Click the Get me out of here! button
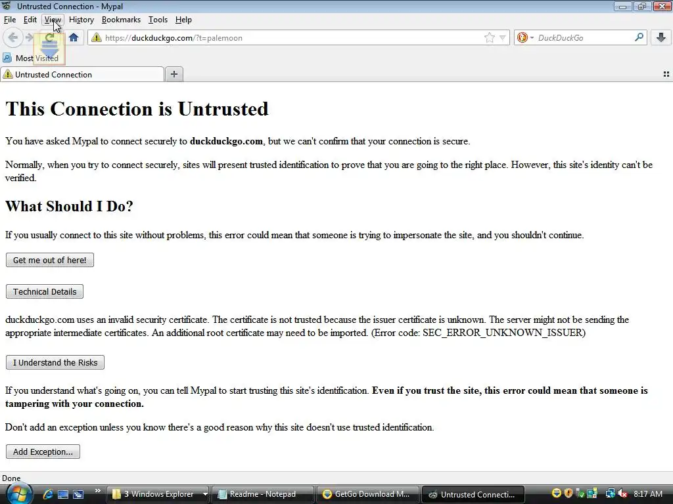This screenshot has width=673, height=504. click(x=50, y=260)
